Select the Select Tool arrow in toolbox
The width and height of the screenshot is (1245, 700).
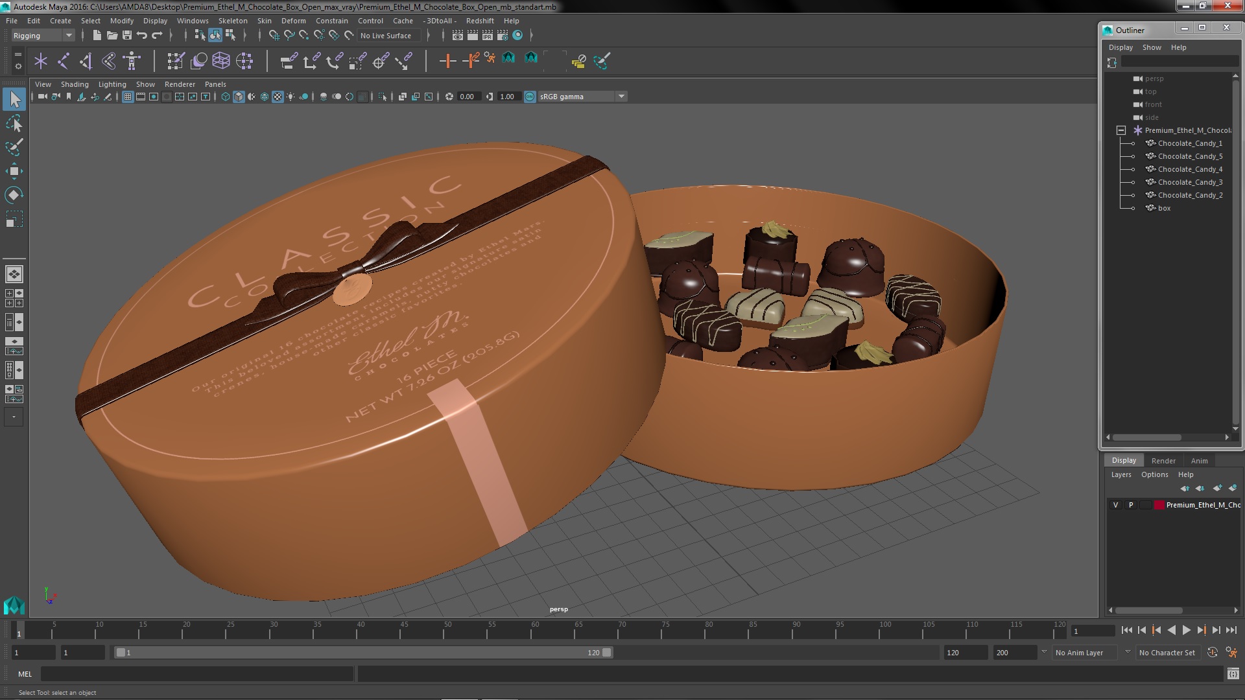coord(14,99)
